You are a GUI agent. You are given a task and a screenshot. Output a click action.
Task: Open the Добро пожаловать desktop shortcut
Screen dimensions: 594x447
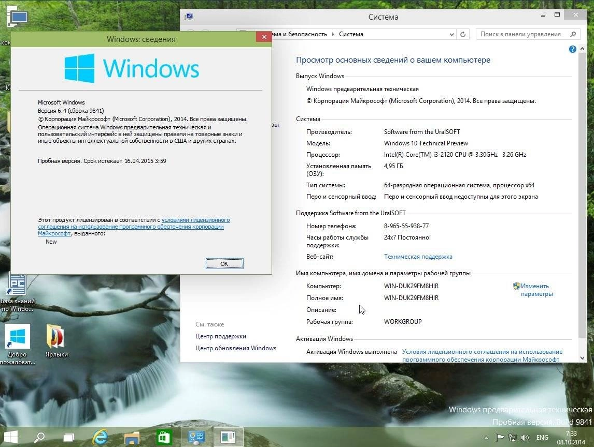coord(18,344)
